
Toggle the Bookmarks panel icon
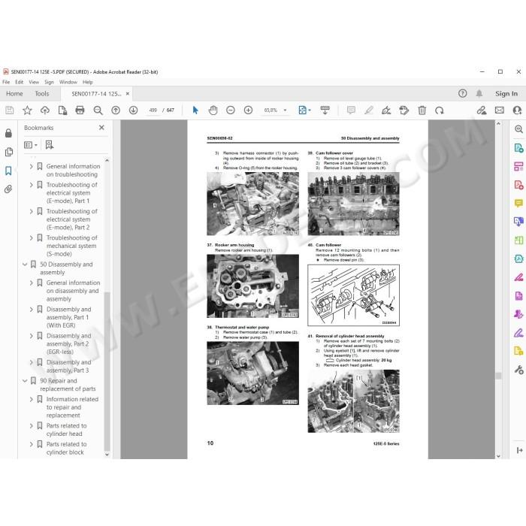[9, 171]
